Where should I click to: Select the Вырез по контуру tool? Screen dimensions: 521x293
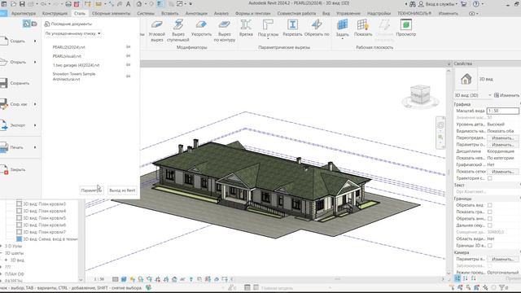point(225,31)
